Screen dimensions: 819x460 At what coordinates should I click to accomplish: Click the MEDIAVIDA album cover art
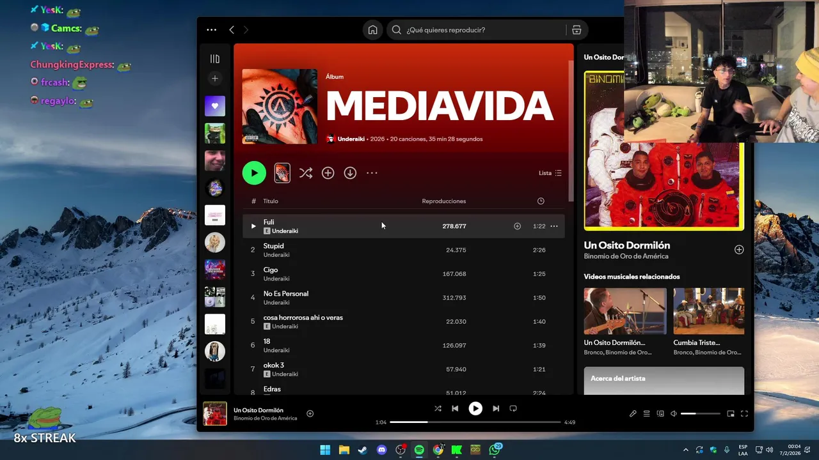pos(280,107)
